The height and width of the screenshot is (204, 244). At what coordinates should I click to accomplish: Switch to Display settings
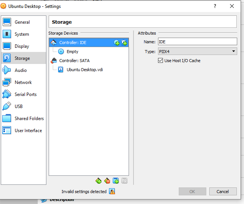click(23, 46)
